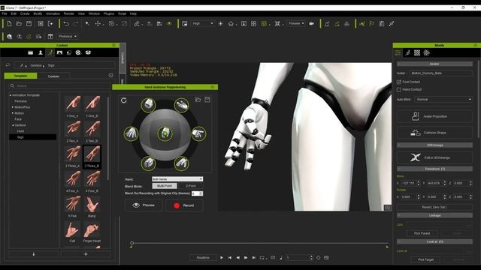Open the Preview mode dropdown
The width and height of the screenshot is (481, 270).
[x=296, y=23]
